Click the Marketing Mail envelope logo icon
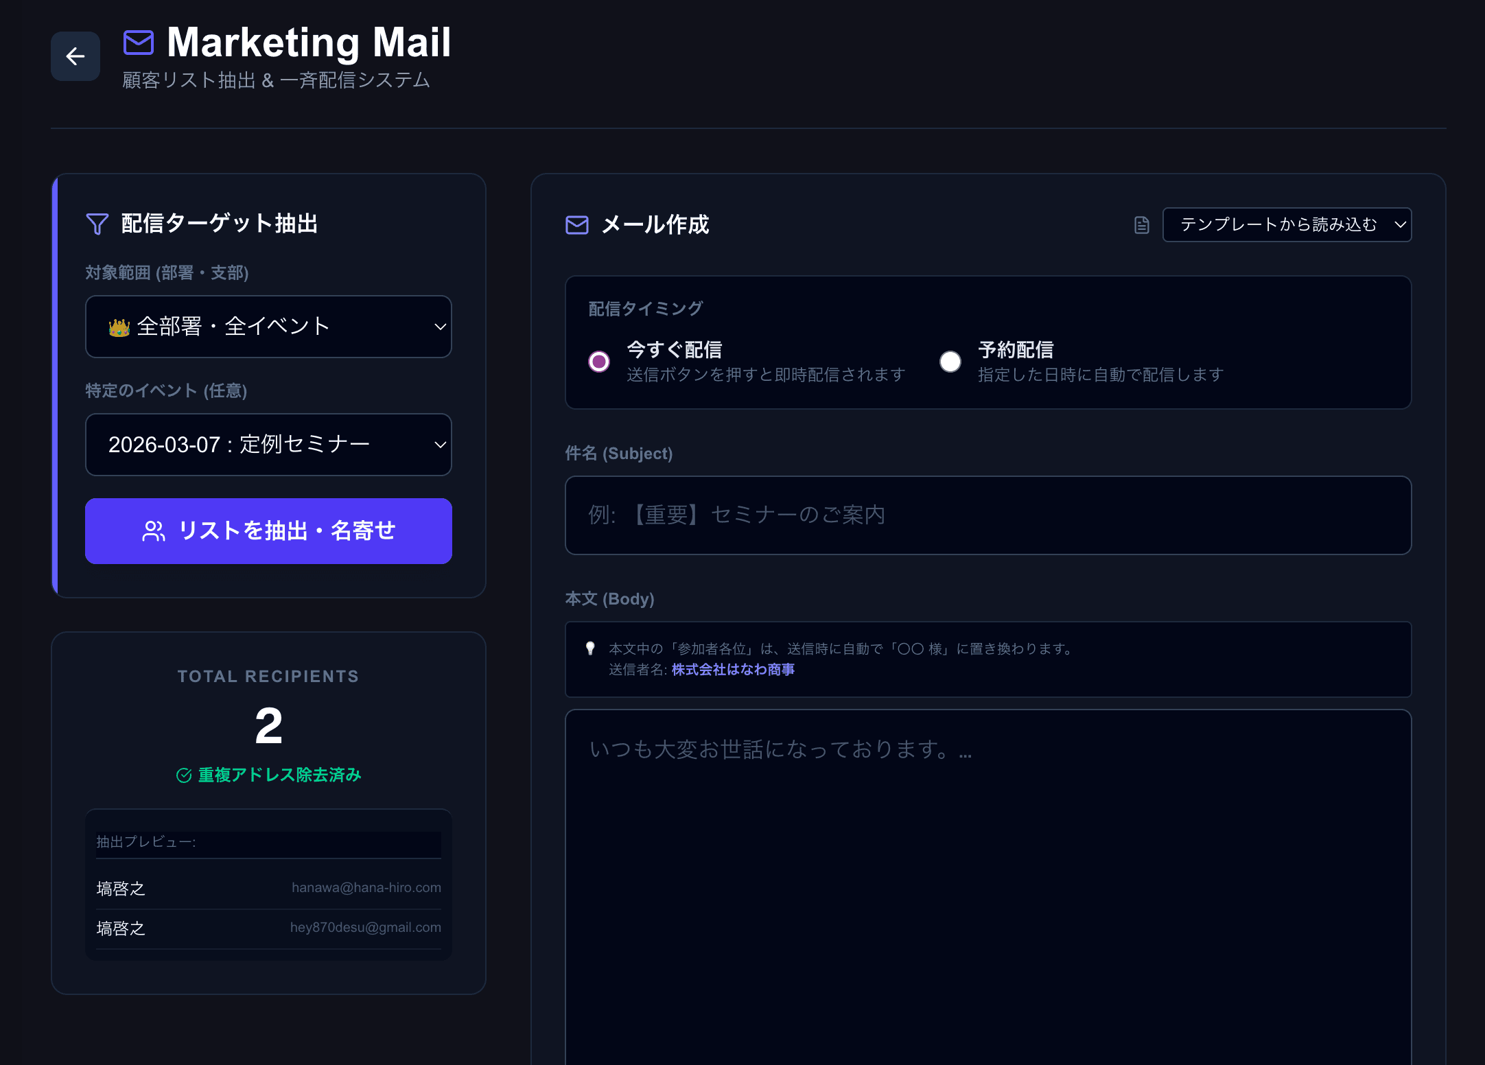 click(x=139, y=43)
